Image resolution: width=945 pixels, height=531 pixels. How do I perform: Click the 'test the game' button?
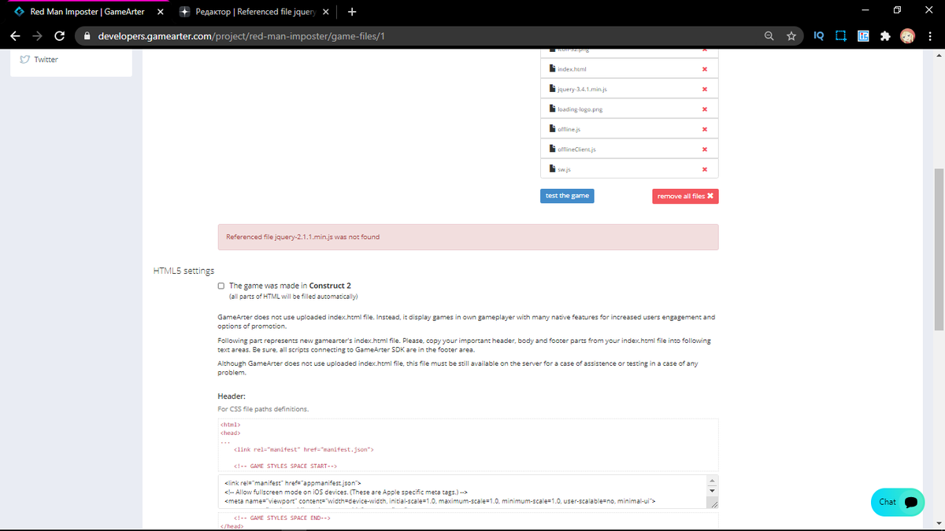pyautogui.click(x=567, y=195)
